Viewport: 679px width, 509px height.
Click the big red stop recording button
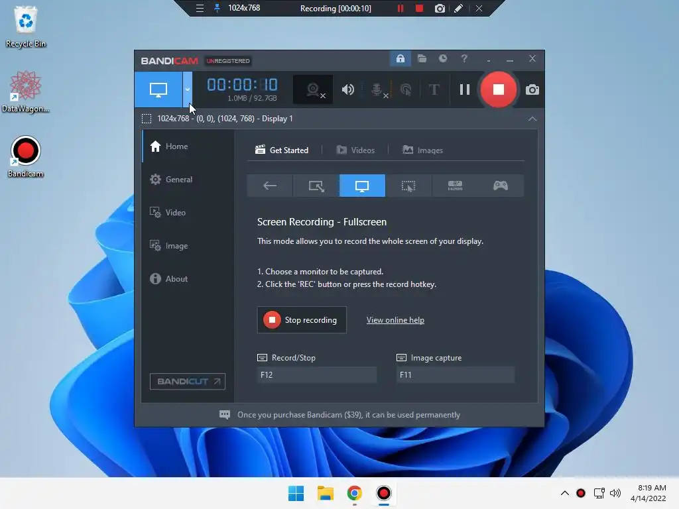point(499,89)
